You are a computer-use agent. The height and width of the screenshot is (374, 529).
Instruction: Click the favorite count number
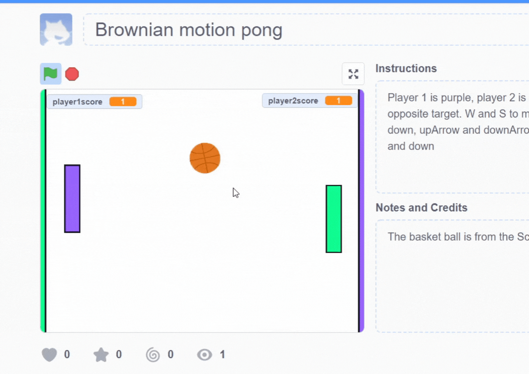point(119,354)
